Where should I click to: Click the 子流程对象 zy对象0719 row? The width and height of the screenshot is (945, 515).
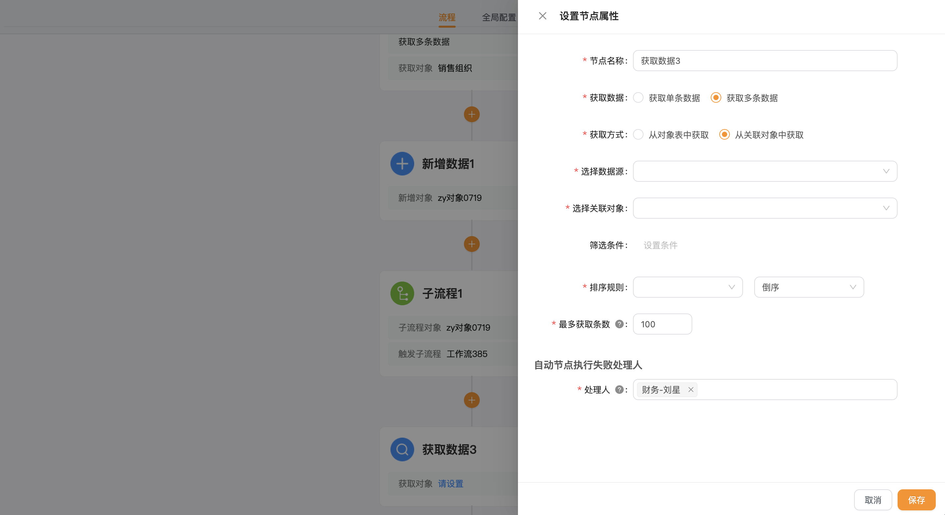pos(453,328)
